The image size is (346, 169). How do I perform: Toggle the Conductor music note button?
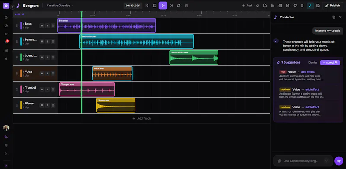pos(310,6)
